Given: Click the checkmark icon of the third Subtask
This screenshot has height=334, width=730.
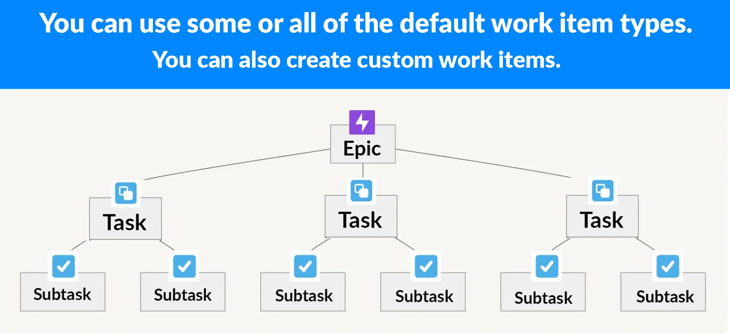Looking at the screenshot, I should [305, 266].
